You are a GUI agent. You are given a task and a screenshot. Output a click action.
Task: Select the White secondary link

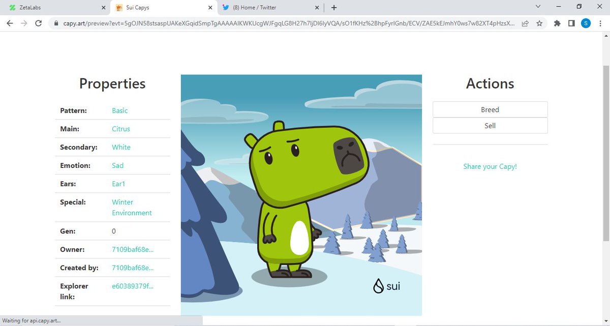point(121,147)
